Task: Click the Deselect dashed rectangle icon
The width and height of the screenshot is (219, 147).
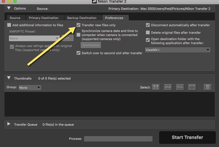Action: click(x=192, y=87)
